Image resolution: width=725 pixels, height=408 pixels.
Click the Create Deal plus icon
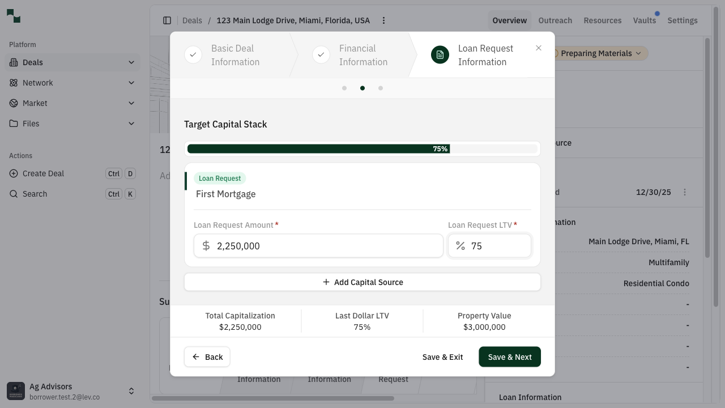(x=14, y=173)
